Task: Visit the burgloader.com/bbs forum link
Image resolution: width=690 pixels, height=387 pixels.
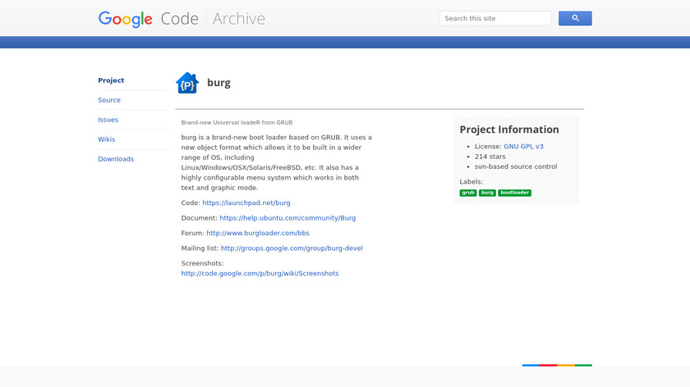Action: coord(258,233)
